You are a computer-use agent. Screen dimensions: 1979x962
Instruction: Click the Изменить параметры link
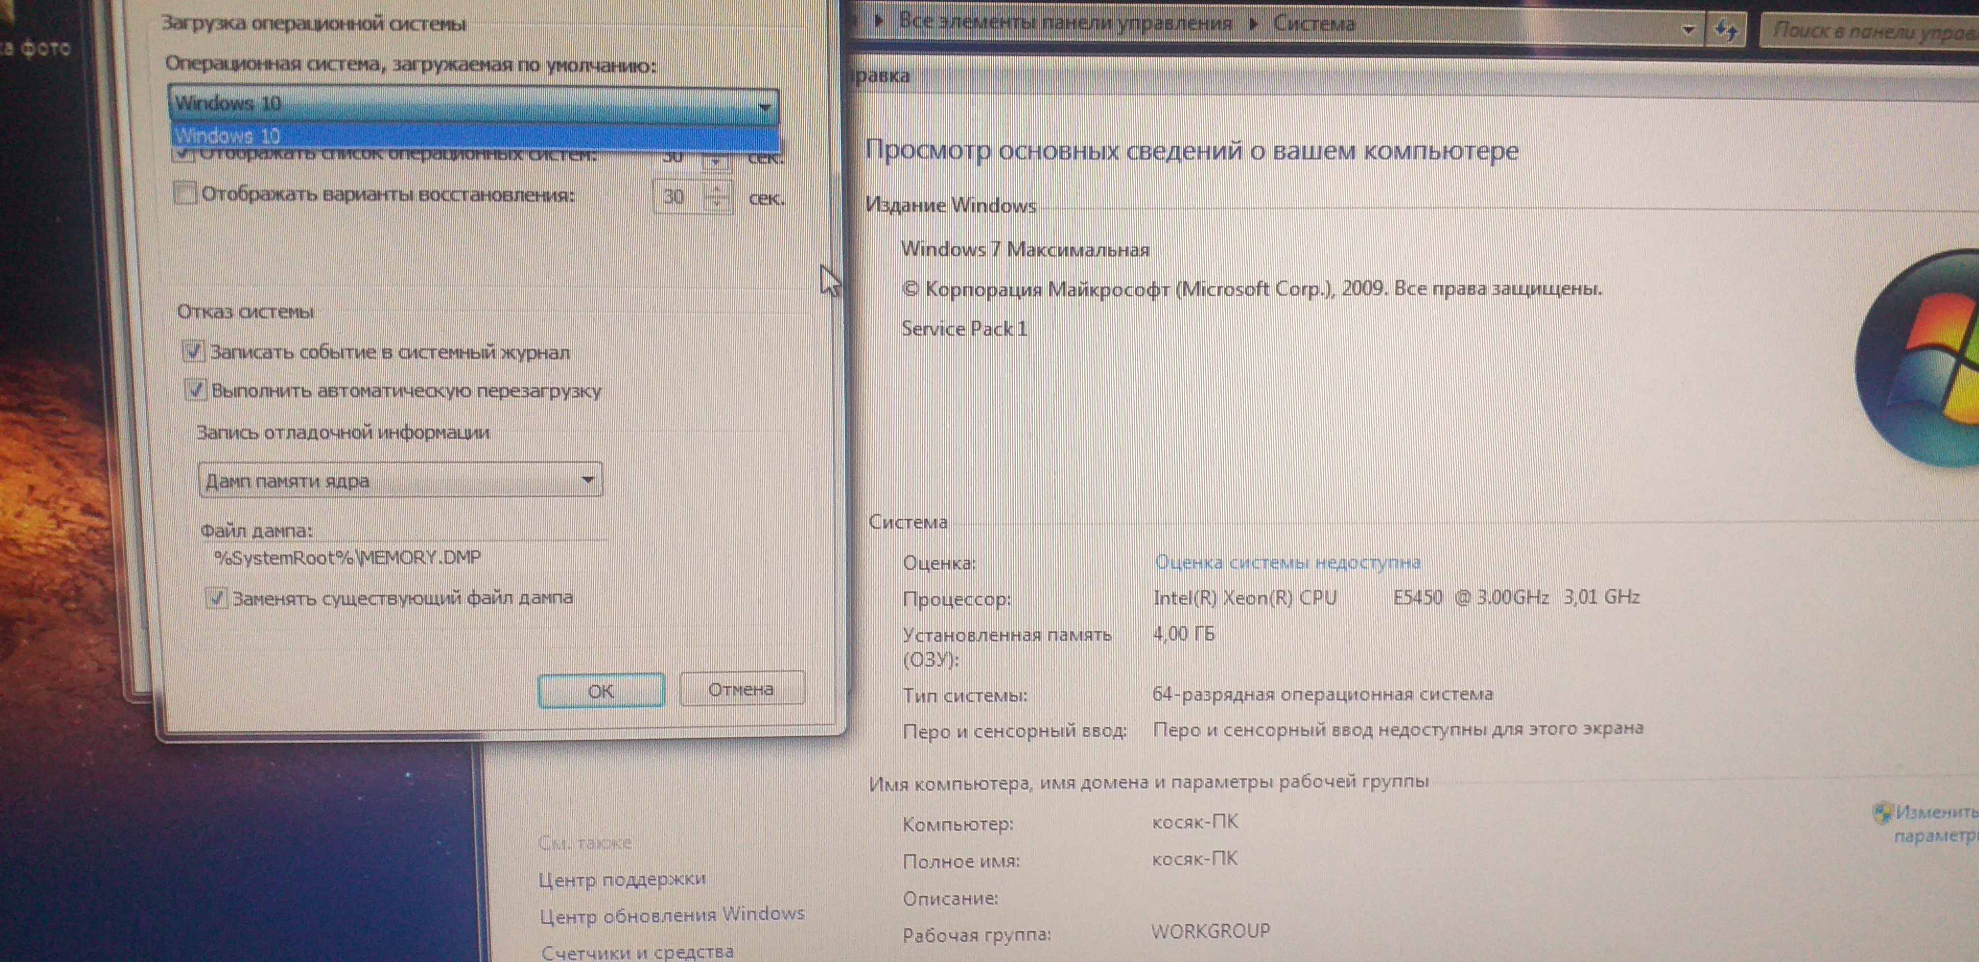[1936, 824]
